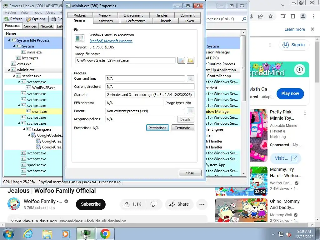320x240 pixels.
Task: Open the Token tab
Action: click(189, 21)
